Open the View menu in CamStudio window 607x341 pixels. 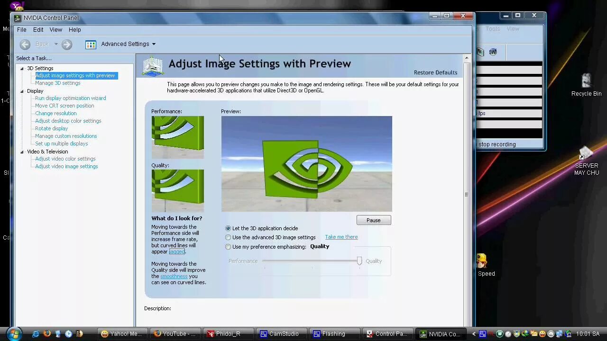pos(513,29)
